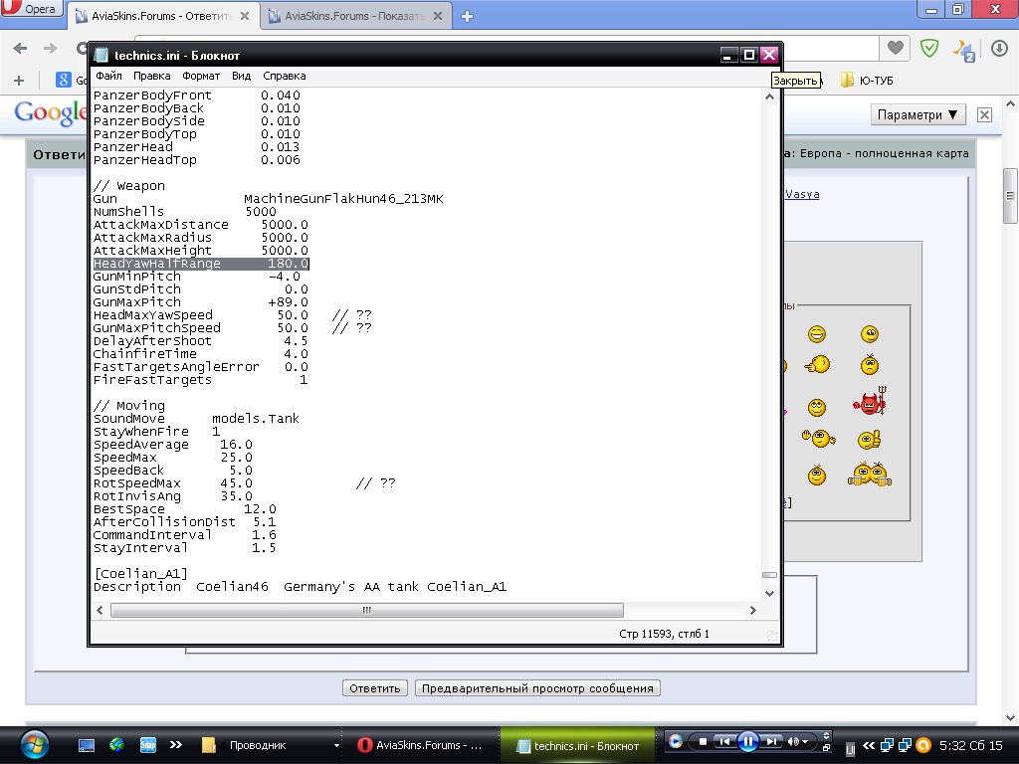1019x764 pixels.
Task: Click Opera forward navigation arrow
Action: (x=50, y=48)
